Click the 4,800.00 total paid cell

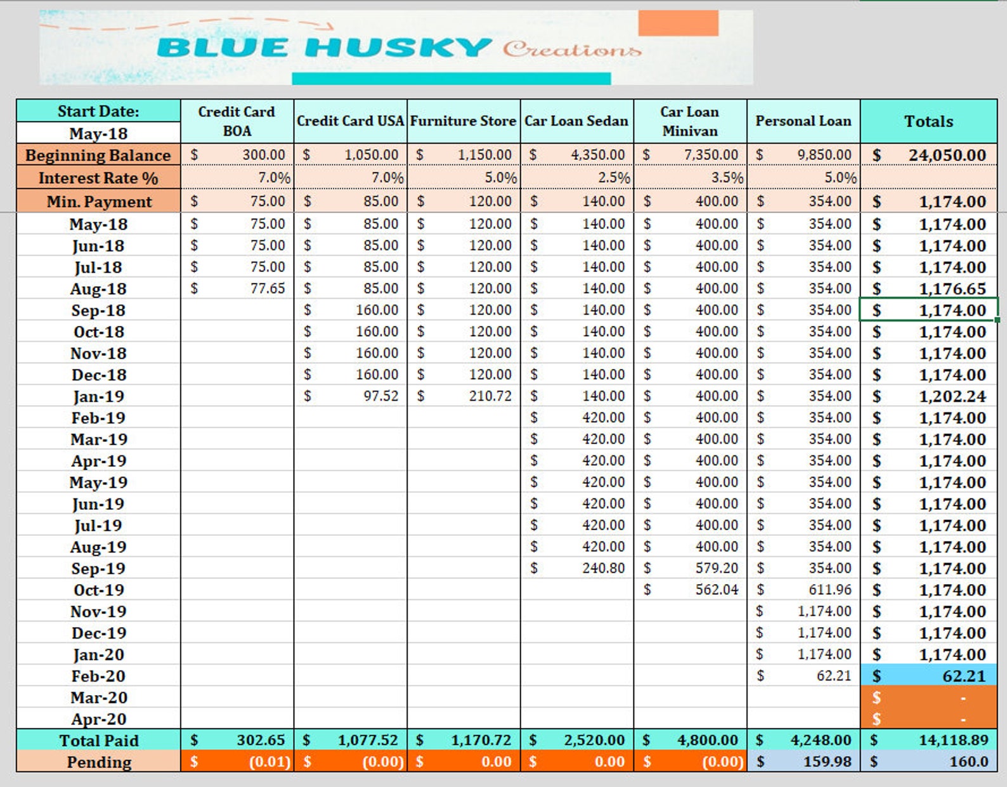pyautogui.click(x=690, y=740)
